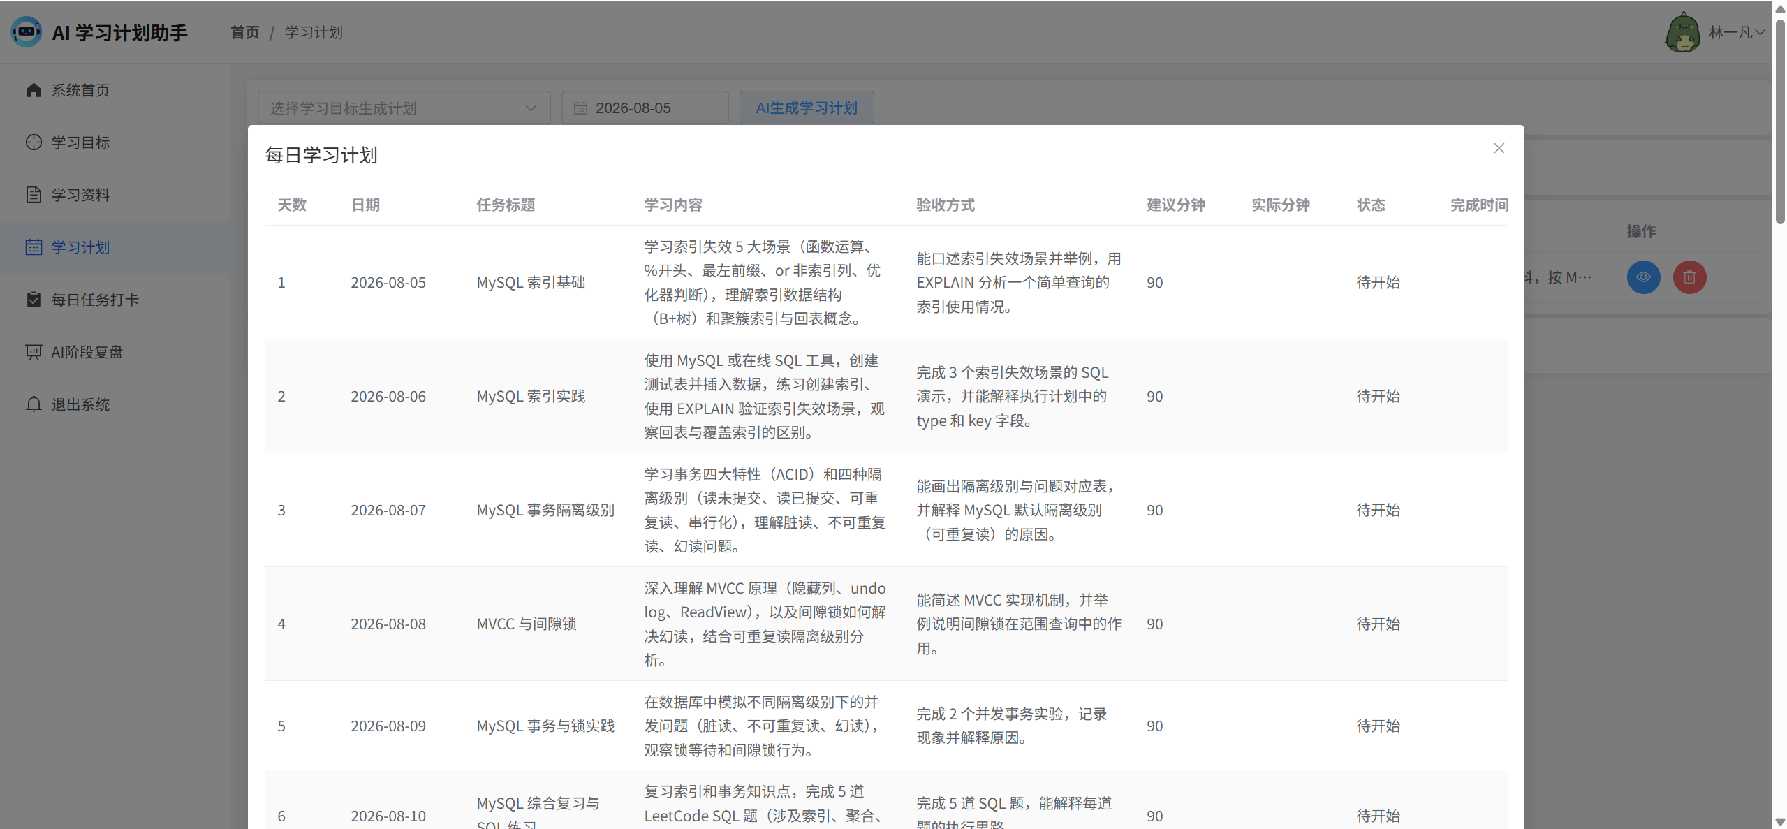Click the 2026-08-06 date cell
Image resolution: width=1787 pixels, height=829 pixels.
click(388, 396)
